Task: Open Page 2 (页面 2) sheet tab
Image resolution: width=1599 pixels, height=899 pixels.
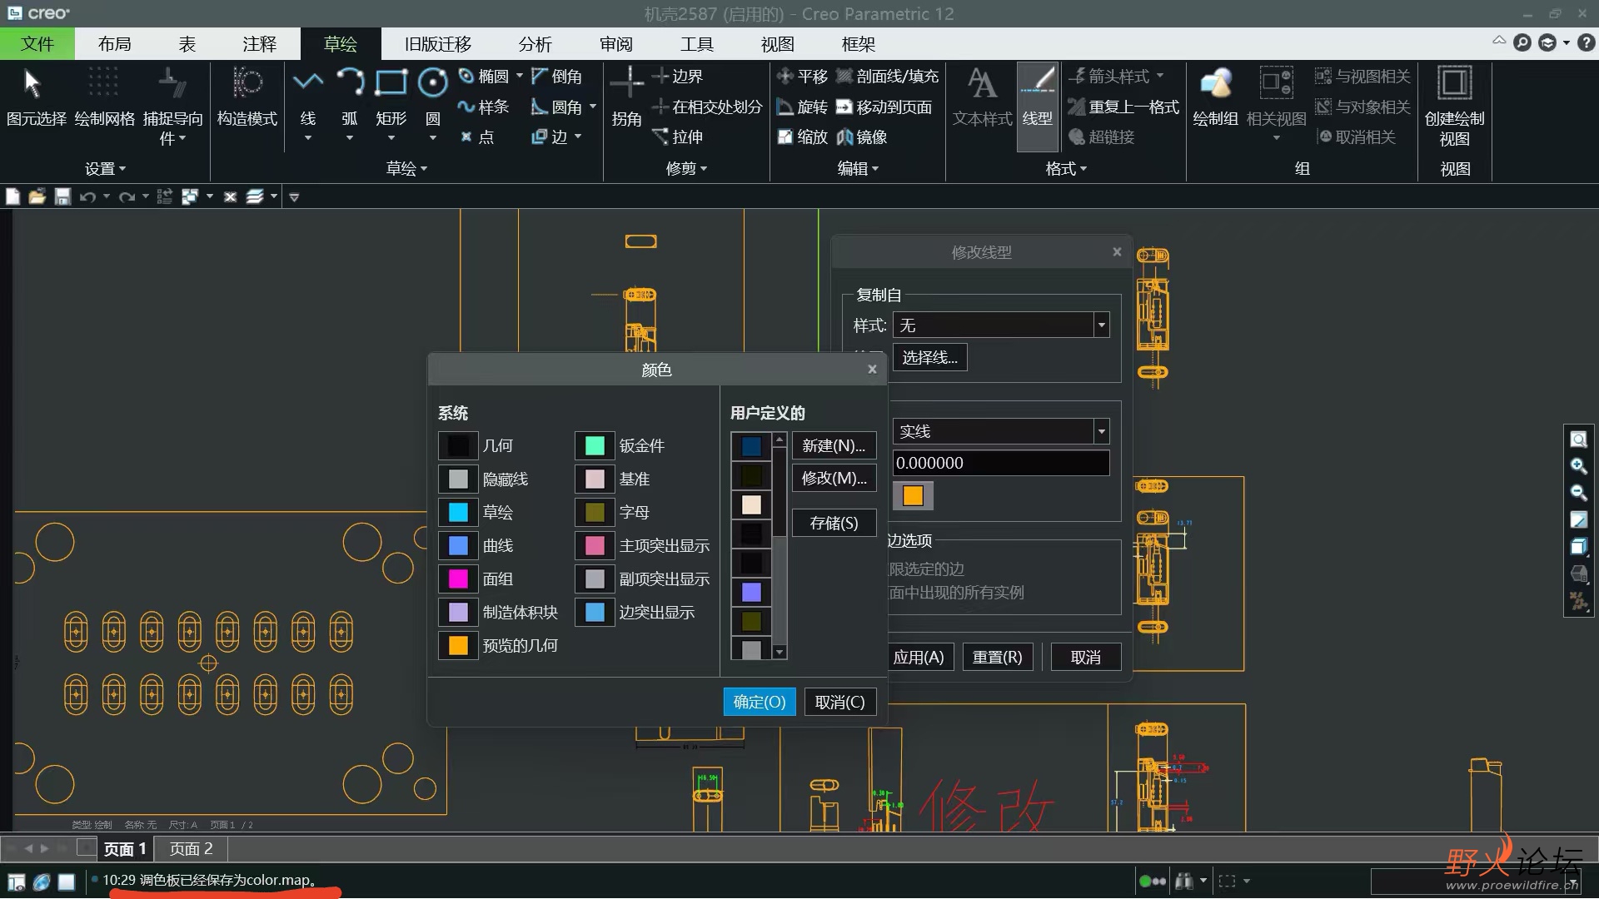Action: [191, 849]
